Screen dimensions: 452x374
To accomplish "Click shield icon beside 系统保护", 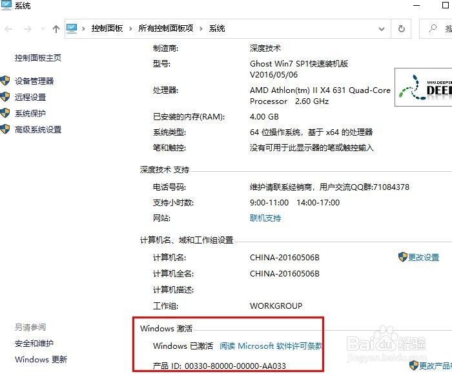I will pos(5,113).
